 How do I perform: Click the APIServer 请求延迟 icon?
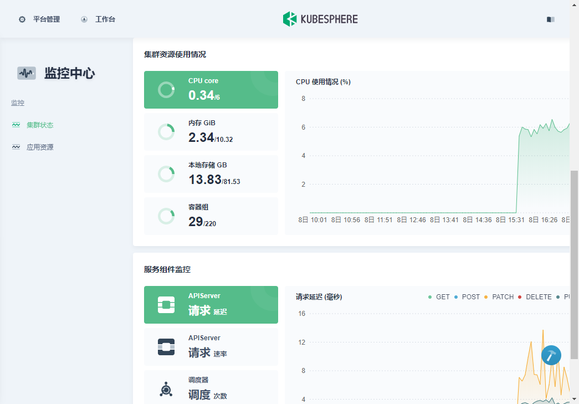[x=166, y=305]
